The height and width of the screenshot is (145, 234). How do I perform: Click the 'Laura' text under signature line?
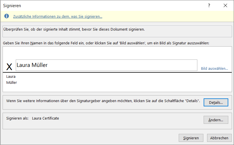[x=11, y=77]
